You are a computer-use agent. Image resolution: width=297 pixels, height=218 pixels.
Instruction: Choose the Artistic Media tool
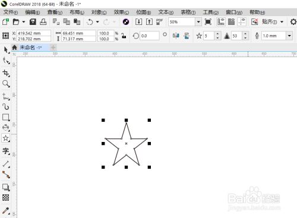click(x=6, y=107)
